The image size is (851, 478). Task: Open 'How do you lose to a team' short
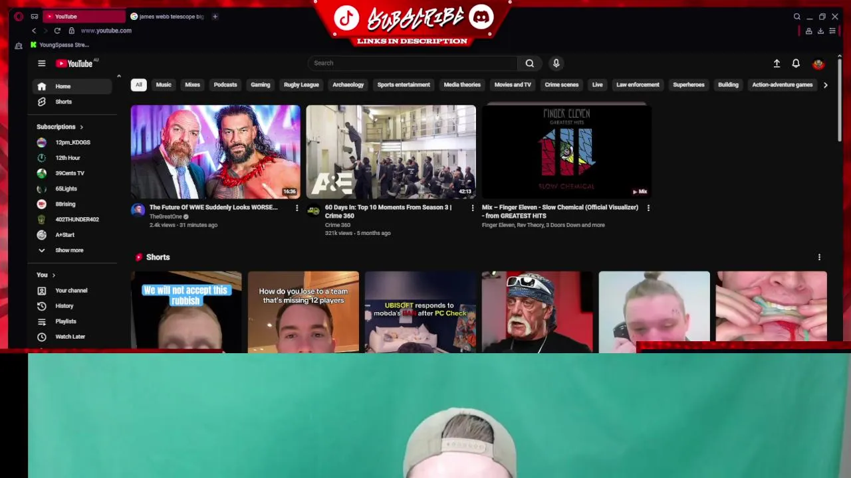303,311
